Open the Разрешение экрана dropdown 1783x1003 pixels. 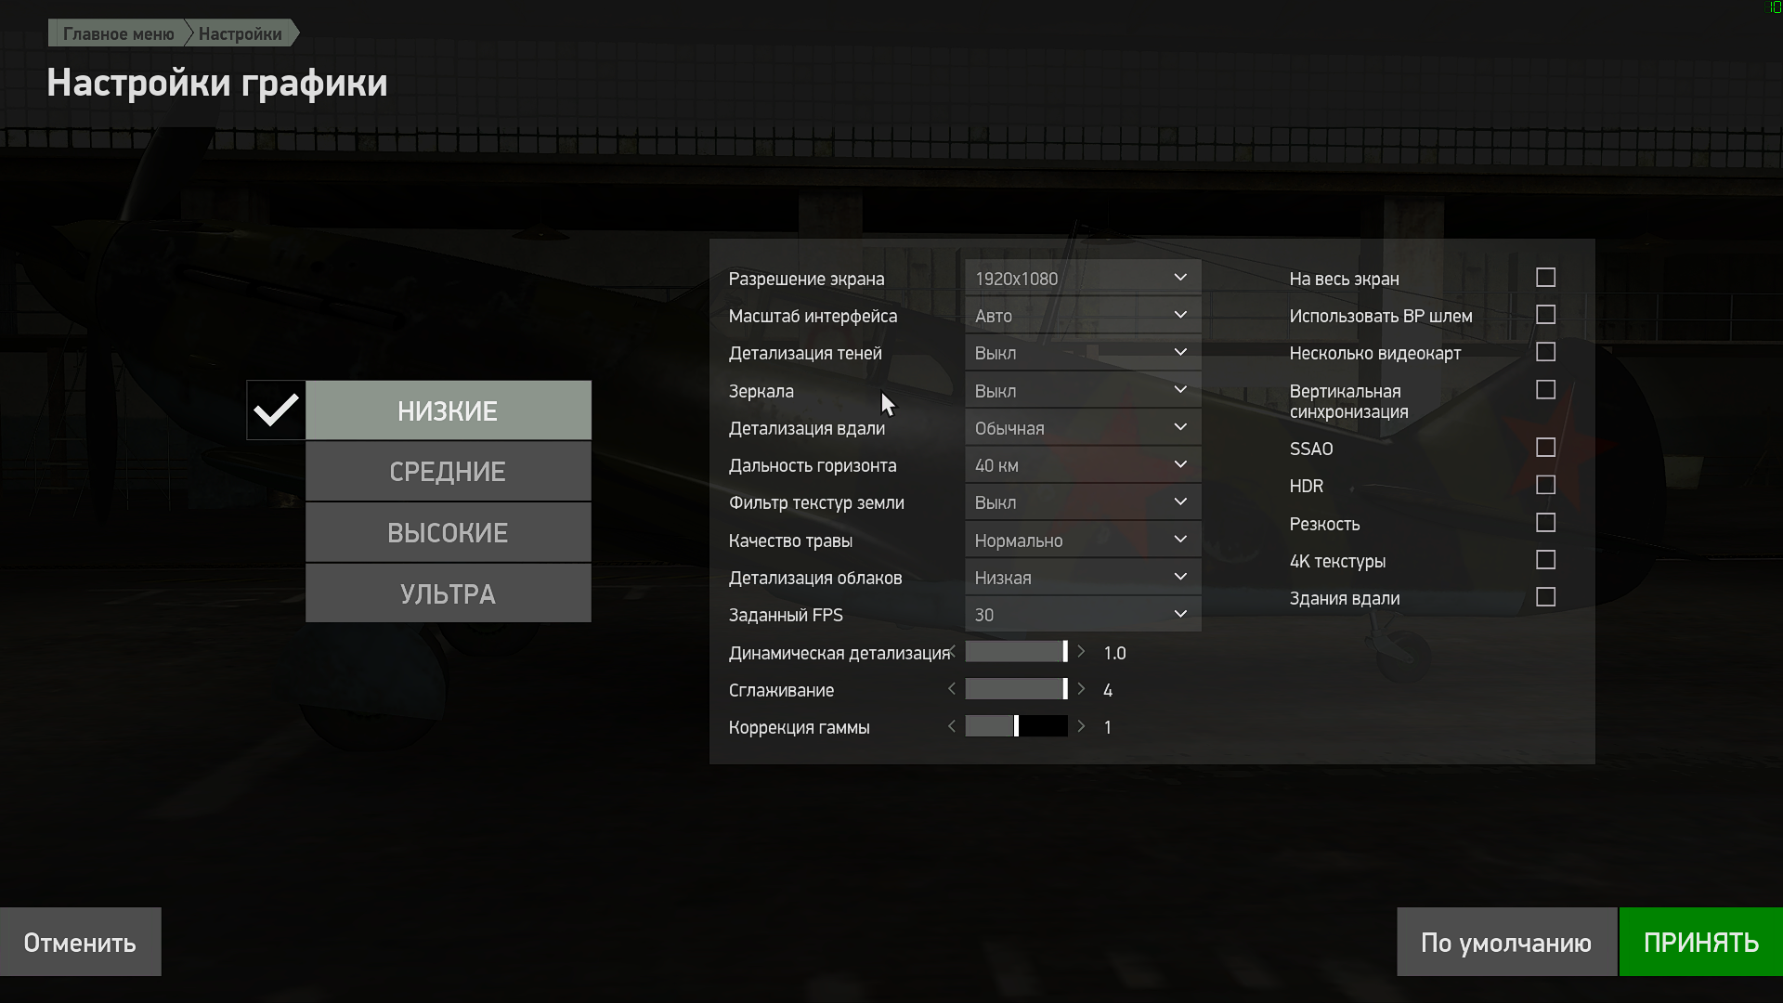[x=1082, y=279]
